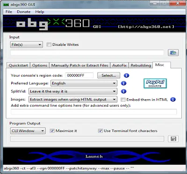Open the Help menu

[x=40, y=12]
